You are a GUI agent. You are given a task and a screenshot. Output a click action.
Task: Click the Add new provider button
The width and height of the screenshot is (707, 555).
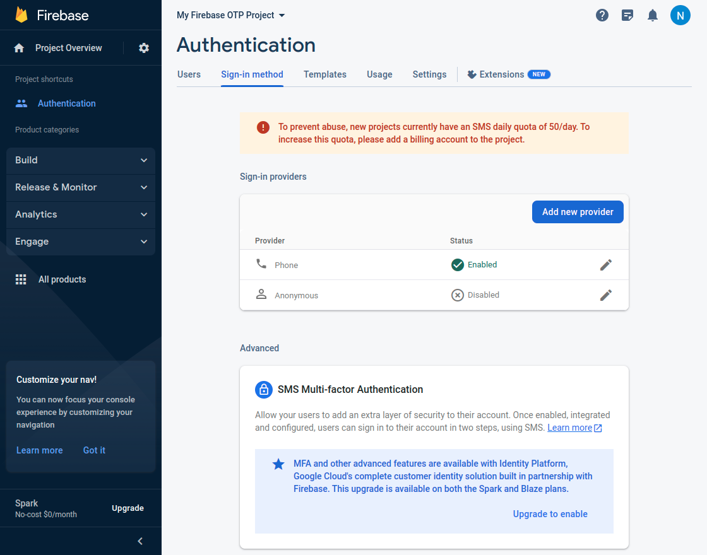[578, 212]
